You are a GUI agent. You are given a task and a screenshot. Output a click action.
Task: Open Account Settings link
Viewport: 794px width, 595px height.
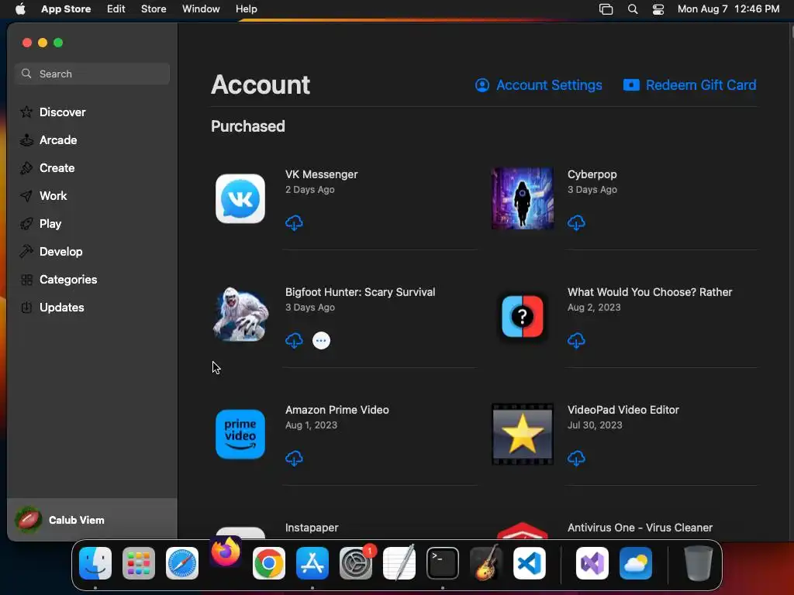click(538, 85)
